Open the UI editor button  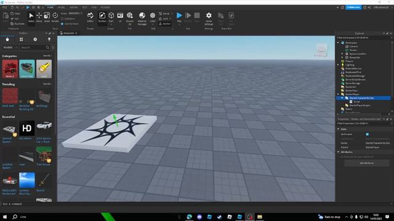pos(120,17)
